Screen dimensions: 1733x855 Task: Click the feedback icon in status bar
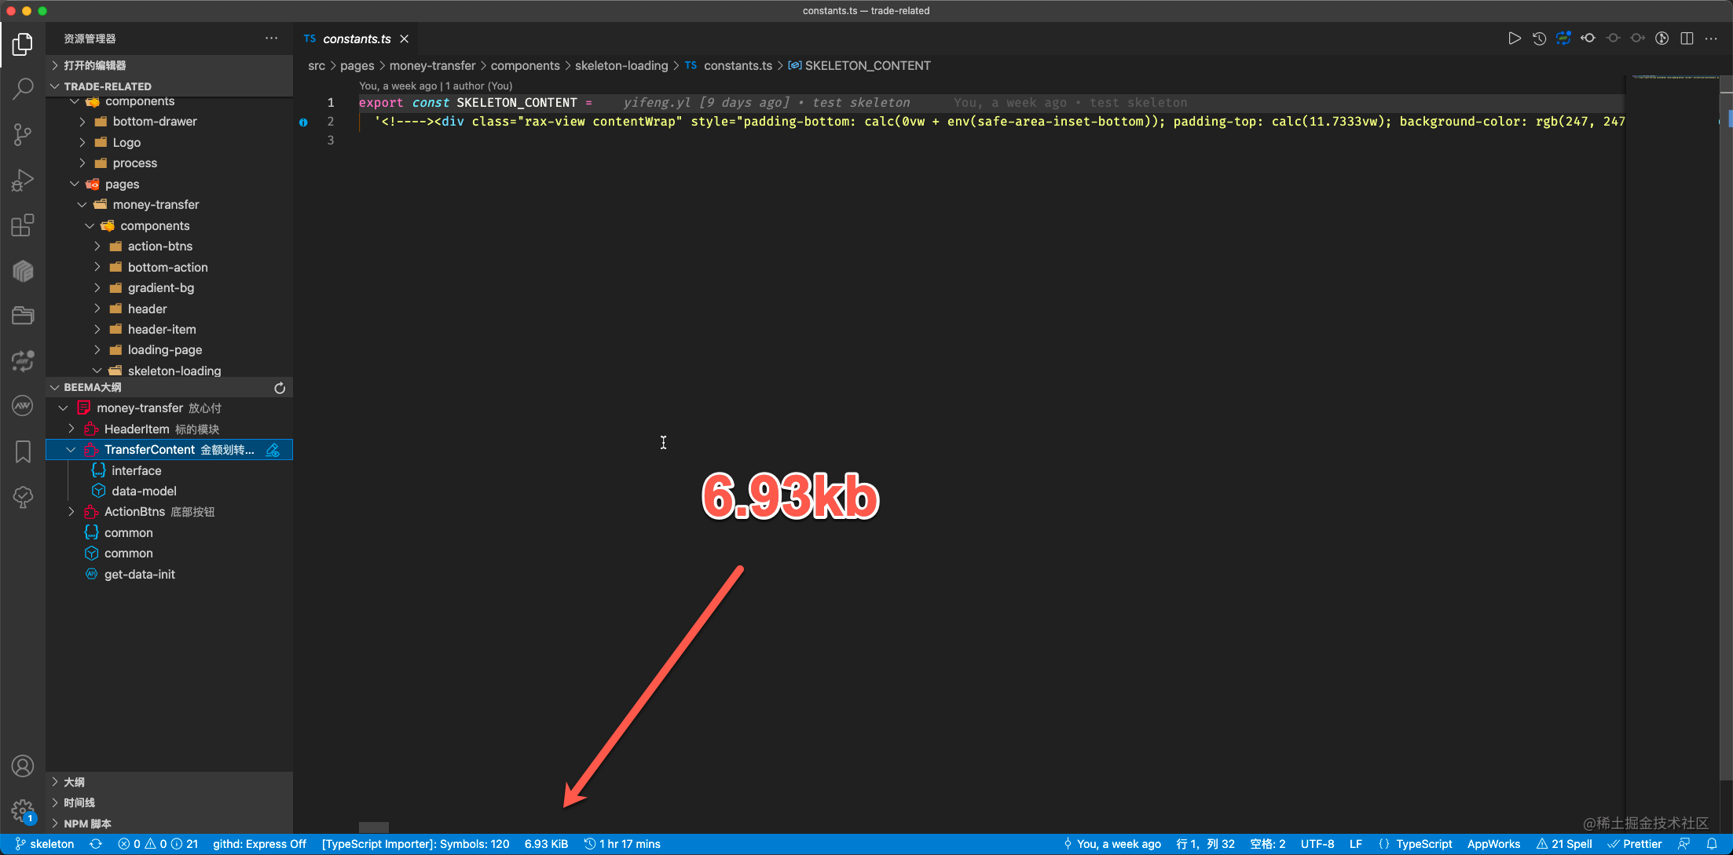(x=1684, y=844)
